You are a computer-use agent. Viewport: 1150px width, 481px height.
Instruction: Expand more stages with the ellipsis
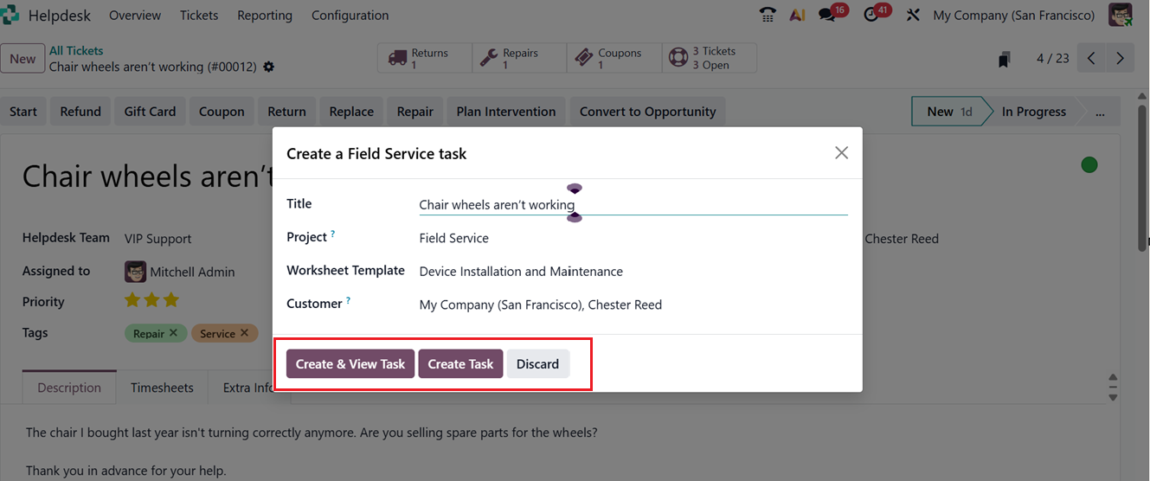pos(1100,112)
